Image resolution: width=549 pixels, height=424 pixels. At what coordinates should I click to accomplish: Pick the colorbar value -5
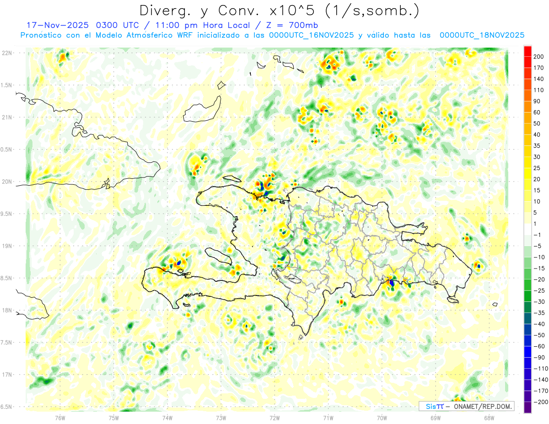click(537, 246)
